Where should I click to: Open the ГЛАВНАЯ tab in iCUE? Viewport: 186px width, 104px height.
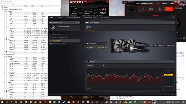coord(59,18)
